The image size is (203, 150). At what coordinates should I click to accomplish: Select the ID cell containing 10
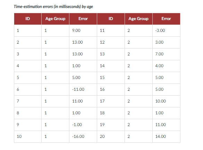(28, 137)
